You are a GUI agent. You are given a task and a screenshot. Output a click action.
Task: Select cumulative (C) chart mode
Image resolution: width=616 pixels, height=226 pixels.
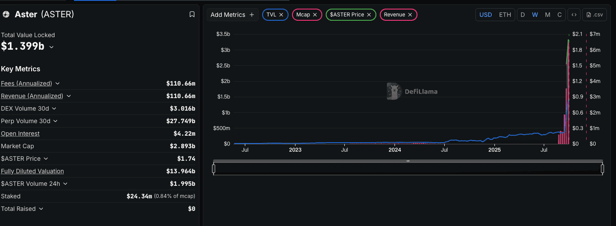tap(559, 15)
